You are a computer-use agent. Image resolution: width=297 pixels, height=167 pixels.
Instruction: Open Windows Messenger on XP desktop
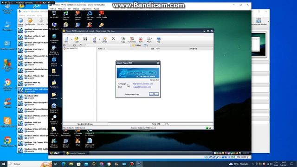point(54,143)
